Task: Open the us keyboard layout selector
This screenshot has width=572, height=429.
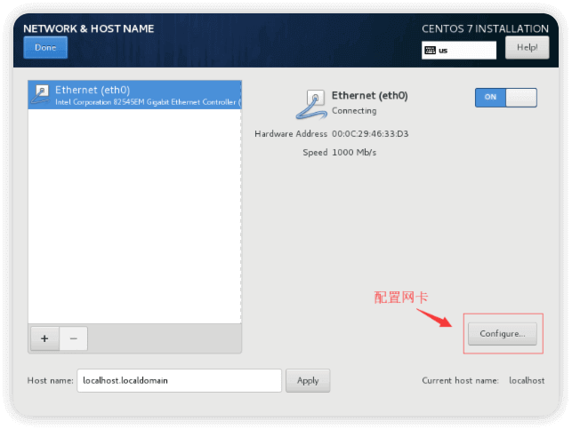Action: coord(458,51)
